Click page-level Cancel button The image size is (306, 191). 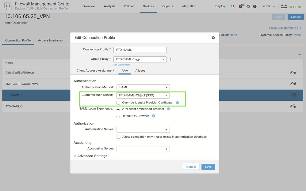point(296,17)
